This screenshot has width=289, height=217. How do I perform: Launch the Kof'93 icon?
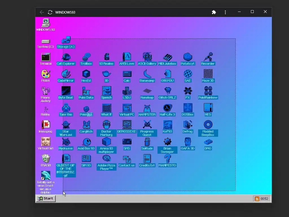167,125
